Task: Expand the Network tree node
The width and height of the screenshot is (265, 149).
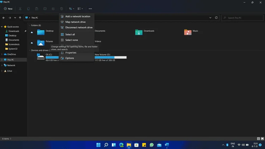Action: [2, 66]
